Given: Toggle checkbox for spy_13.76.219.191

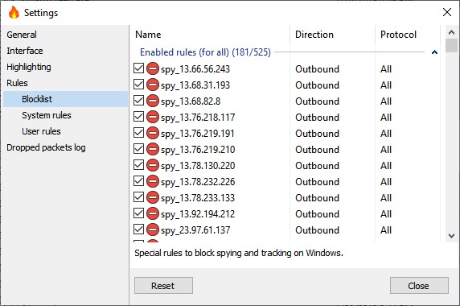Looking at the screenshot, I should (x=138, y=133).
